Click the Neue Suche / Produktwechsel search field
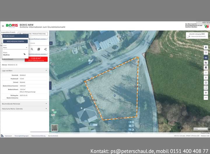The width and height of the screenshot is (210, 154). [x=33, y=34]
